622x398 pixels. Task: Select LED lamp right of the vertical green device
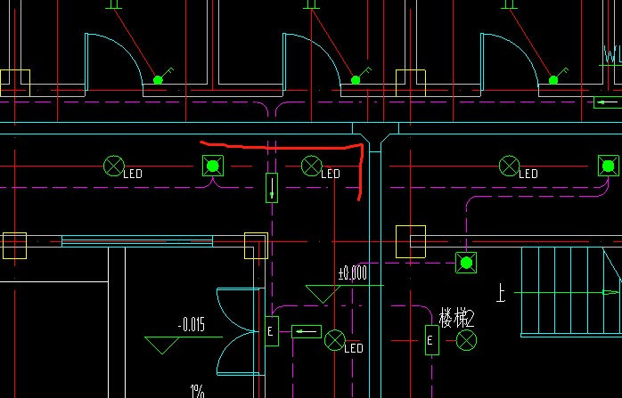311,166
